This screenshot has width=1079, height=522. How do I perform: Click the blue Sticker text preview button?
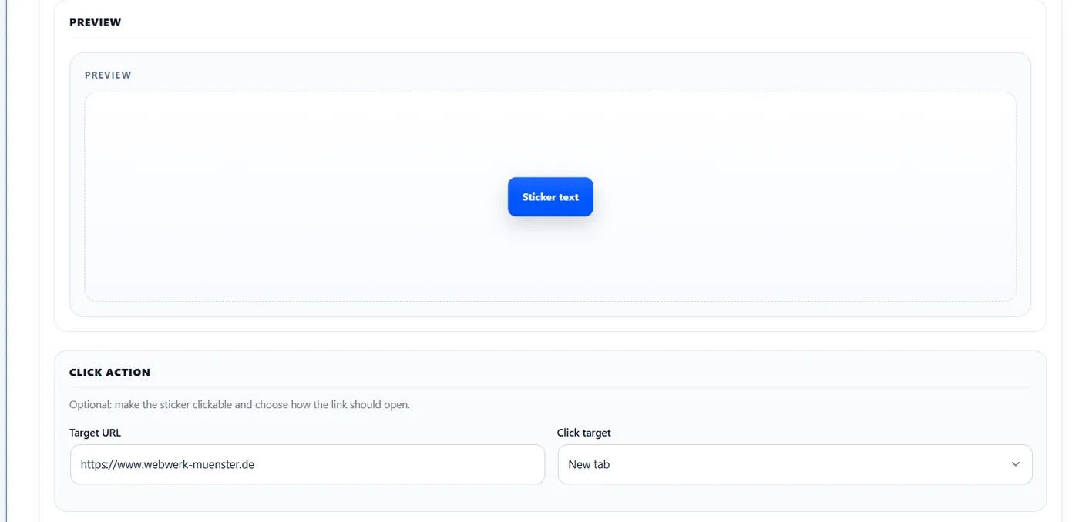(550, 197)
